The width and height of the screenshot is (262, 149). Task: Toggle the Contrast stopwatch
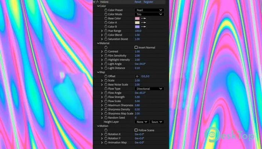coord(106,51)
